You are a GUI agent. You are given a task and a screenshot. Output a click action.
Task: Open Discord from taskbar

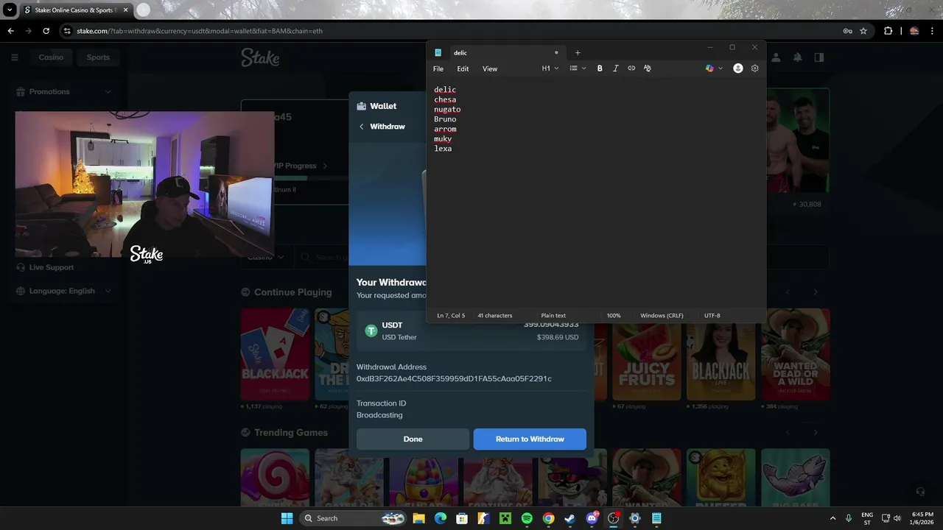tap(592, 518)
